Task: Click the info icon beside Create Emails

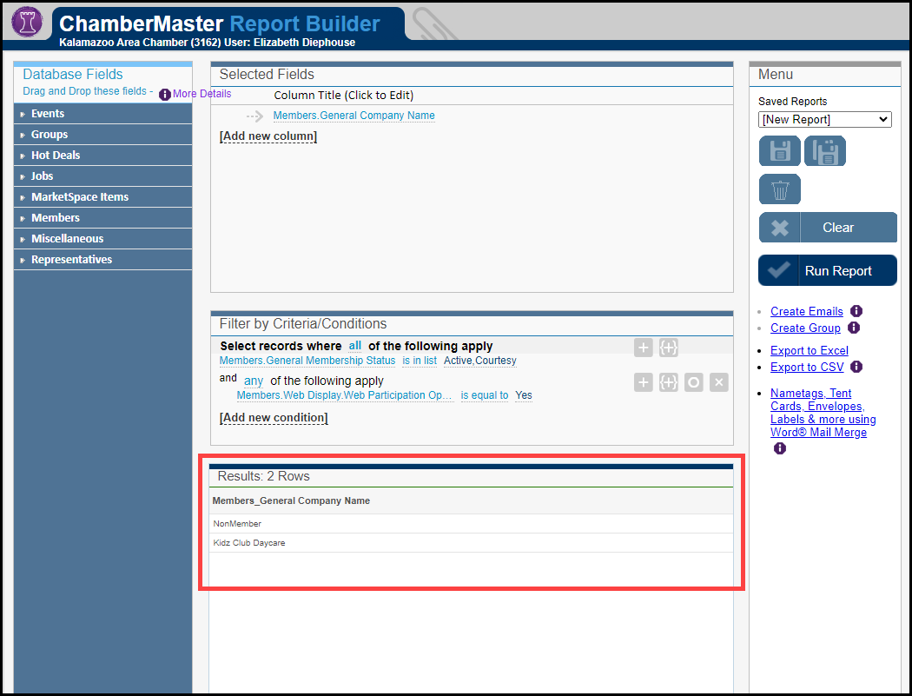Action: pos(856,311)
